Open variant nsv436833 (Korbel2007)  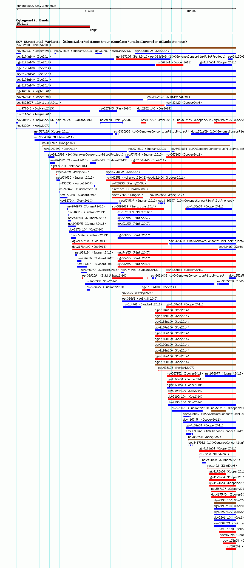click(x=75, y=183)
